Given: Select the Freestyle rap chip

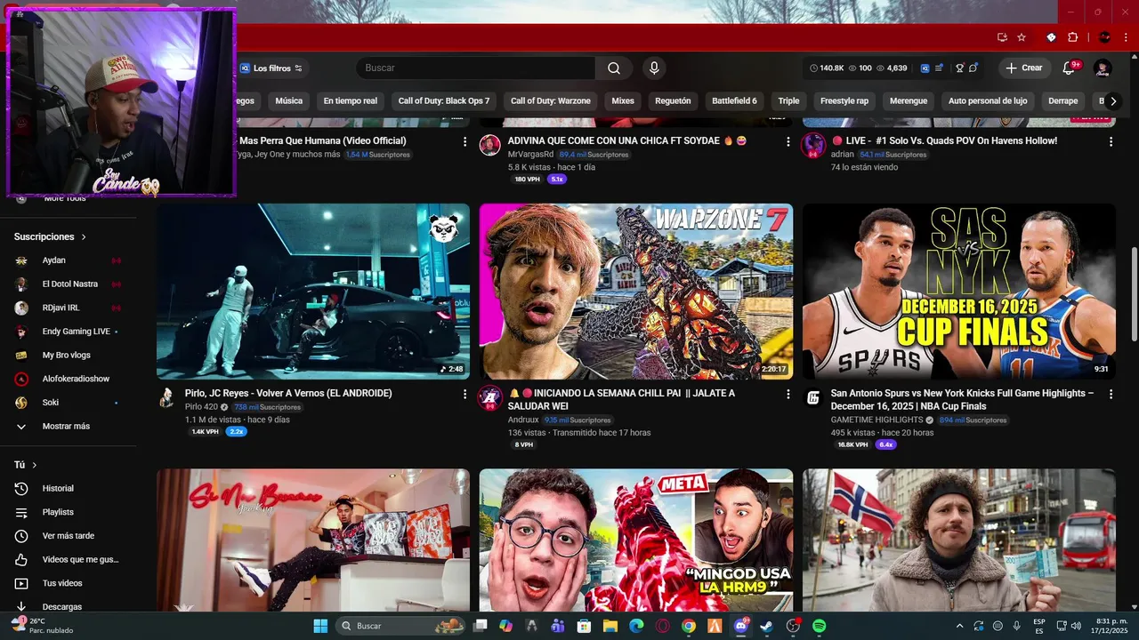Looking at the screenshot, I should [x=844, y=100].
